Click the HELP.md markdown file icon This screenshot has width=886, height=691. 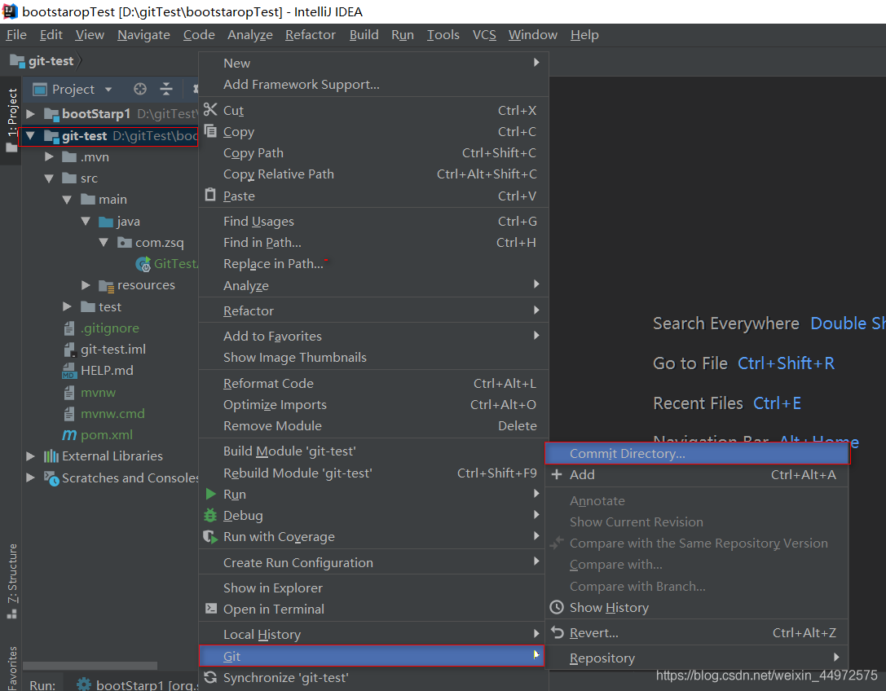pos(69,371)
